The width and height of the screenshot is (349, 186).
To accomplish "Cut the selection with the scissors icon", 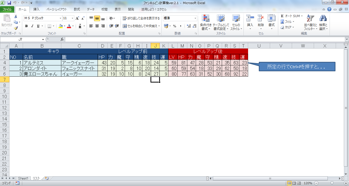I will [x=16, y=17].
